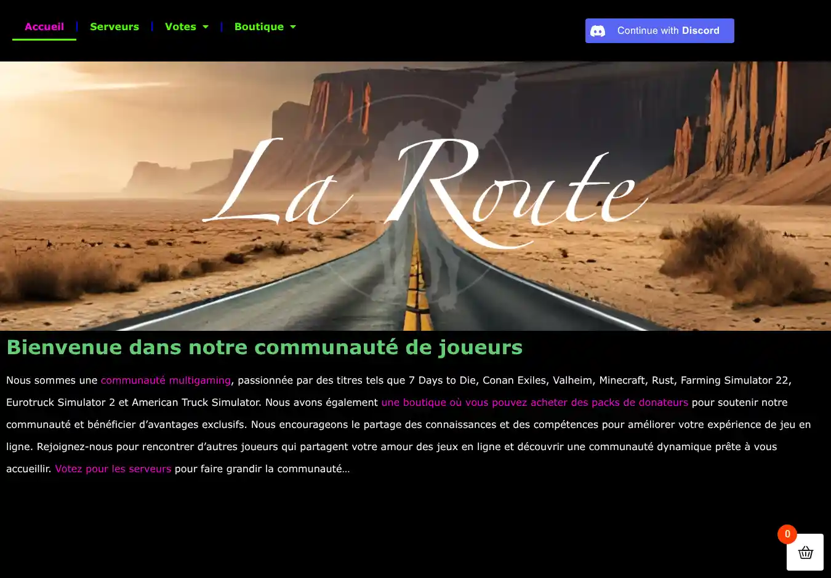Select the Votes menu label

pos(180,27)
